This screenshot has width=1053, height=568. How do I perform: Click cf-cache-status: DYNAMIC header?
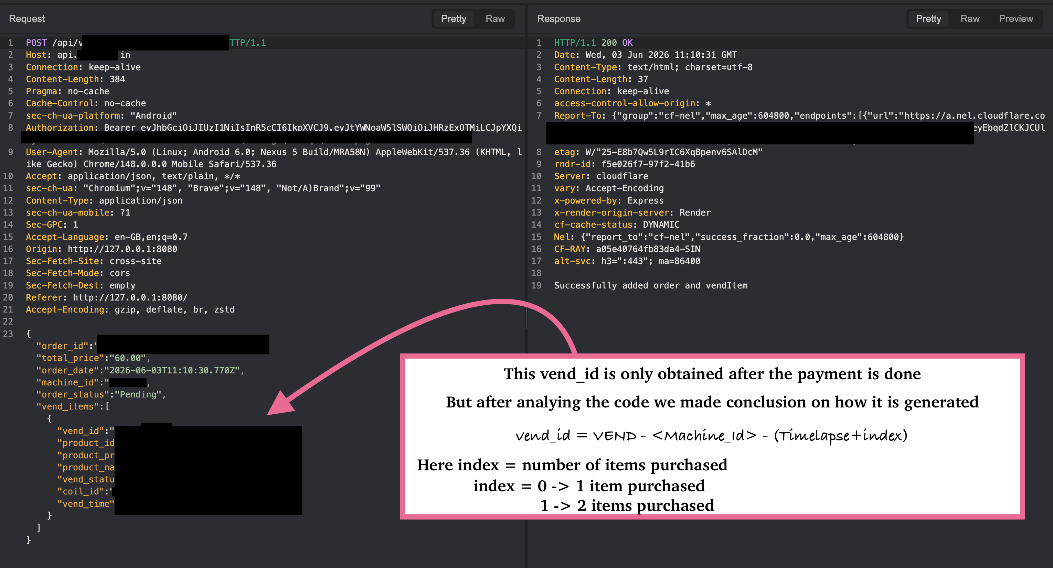617,225
